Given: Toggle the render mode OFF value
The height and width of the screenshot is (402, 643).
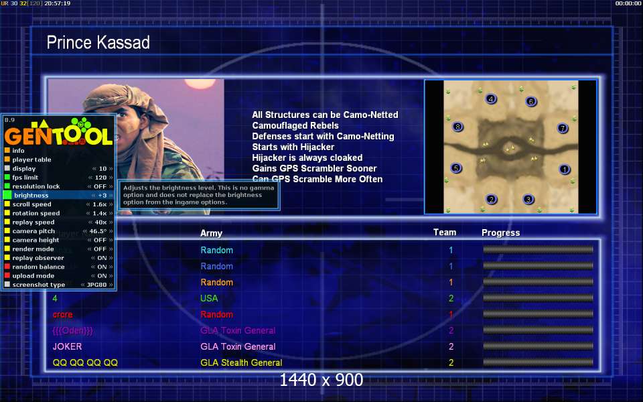Looking at the screenshot, I should (x=100, y=249).
